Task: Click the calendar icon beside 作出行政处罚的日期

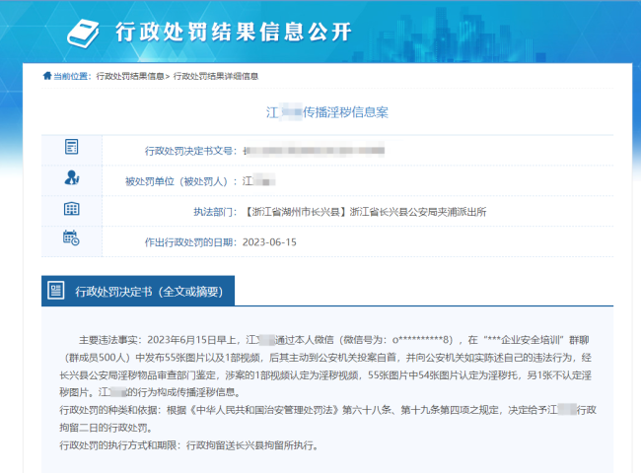Action: click(x=71, y=237)
